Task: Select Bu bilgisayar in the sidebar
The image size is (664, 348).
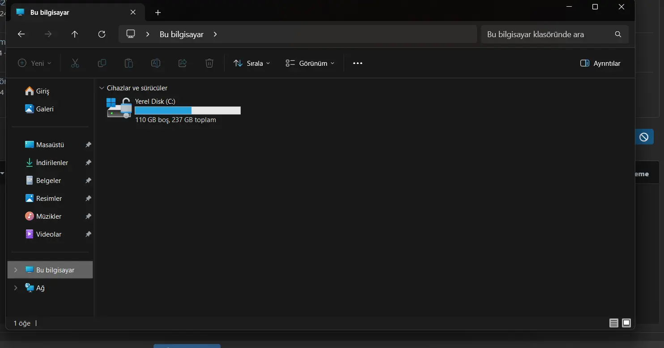Action: point(50,270)
